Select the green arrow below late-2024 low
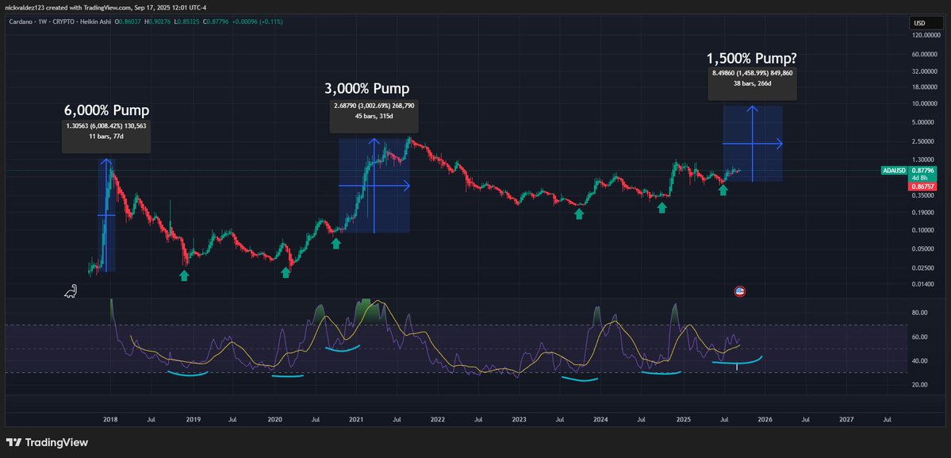951x458 pixels. point(662,207)
